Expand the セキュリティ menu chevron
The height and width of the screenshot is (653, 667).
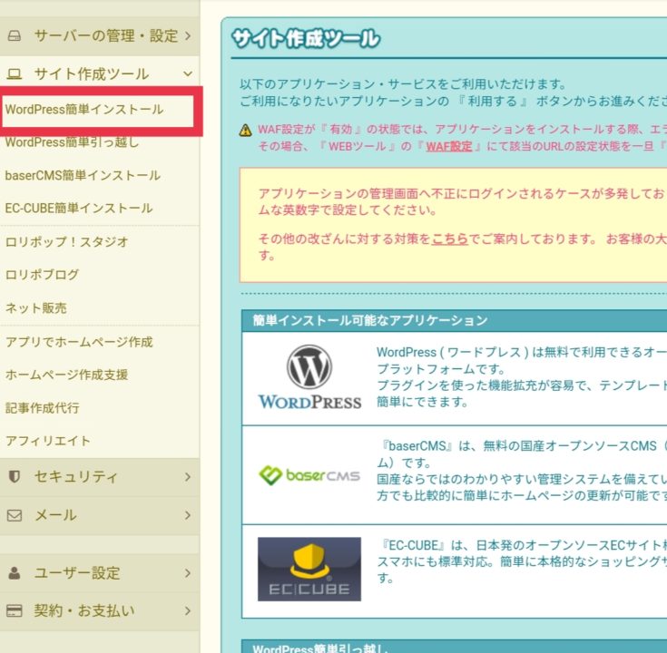click(x=187, y=476)
